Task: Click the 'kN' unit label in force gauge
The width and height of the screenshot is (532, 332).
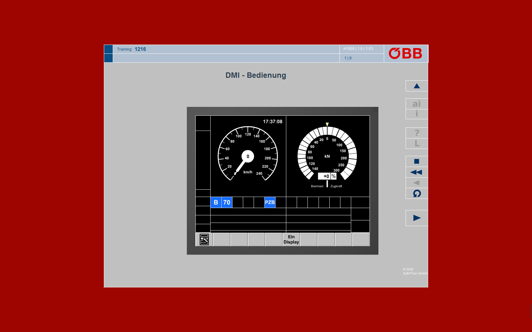Action: (327, 156)
